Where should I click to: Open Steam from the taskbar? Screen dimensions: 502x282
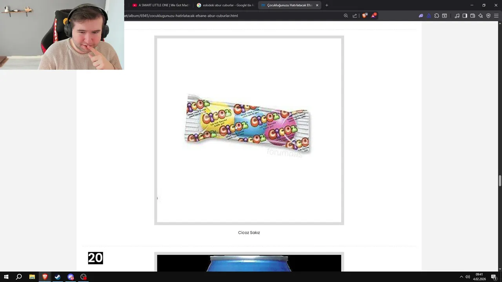[x=58, y=277]
